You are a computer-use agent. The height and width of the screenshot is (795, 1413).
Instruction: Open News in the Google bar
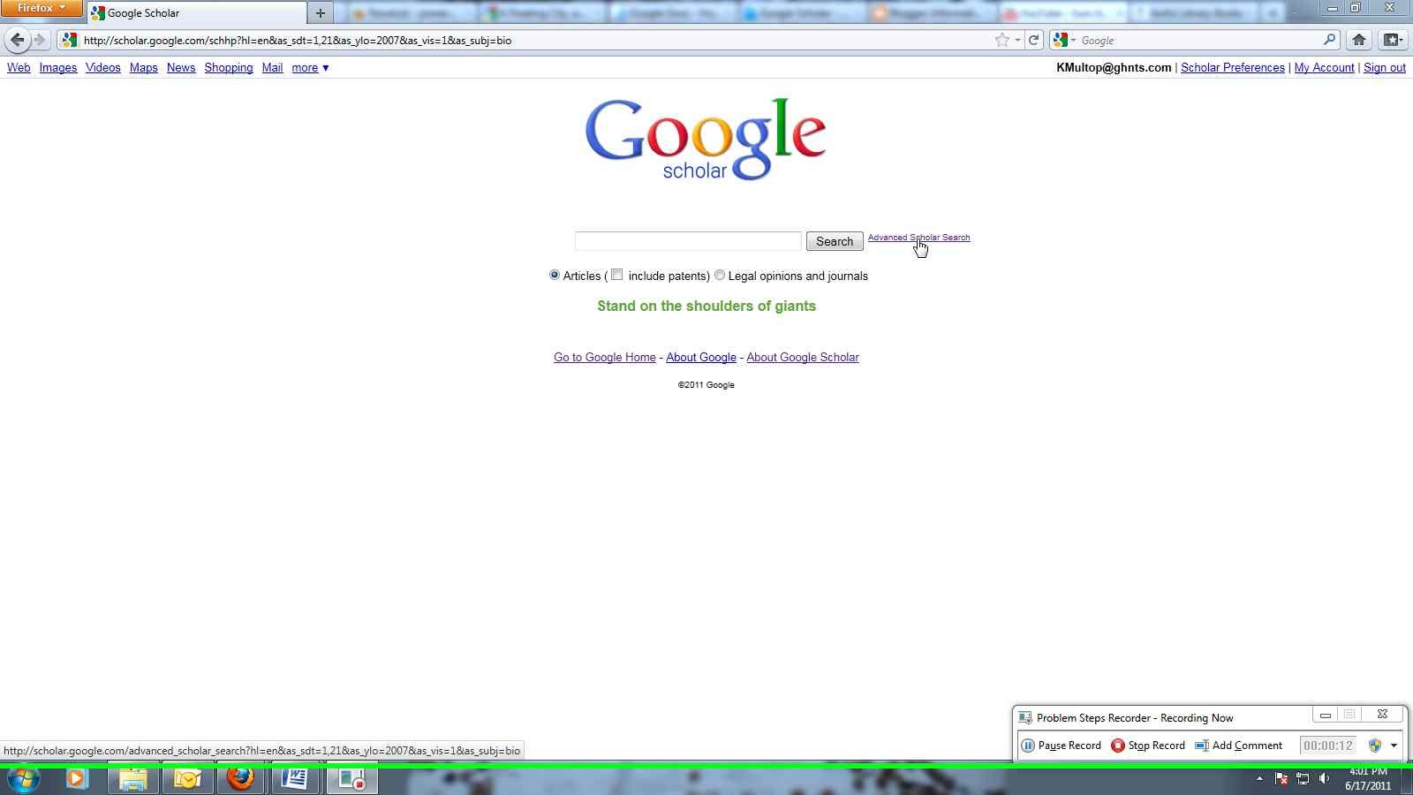[181, 67]
